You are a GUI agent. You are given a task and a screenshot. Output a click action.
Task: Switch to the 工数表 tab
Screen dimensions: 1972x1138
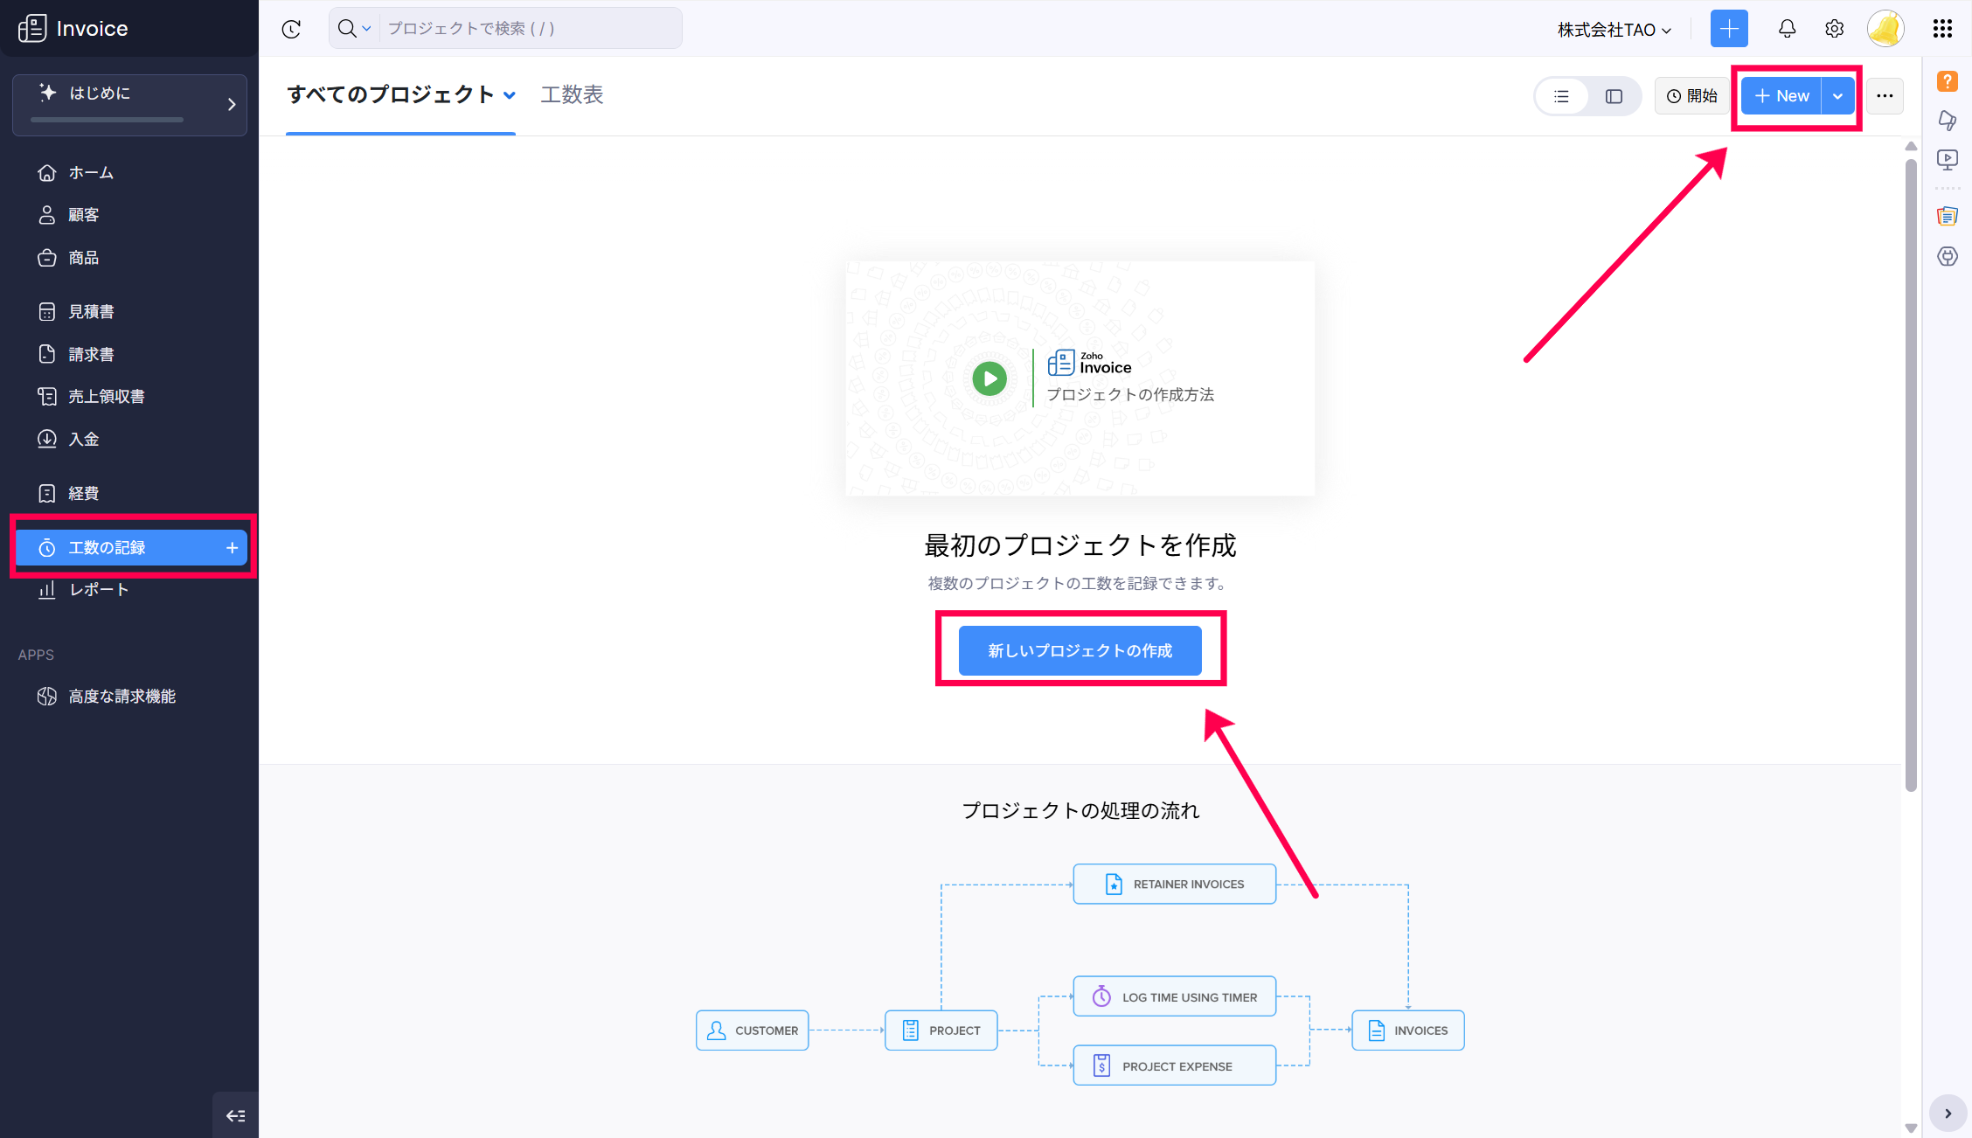pos(572,94)
